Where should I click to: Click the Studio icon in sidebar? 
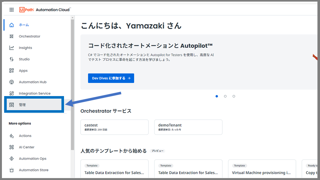(12, 59)
